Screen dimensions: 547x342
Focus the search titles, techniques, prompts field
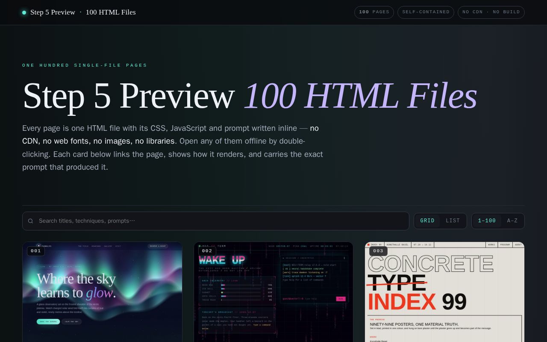pos(216,221)
